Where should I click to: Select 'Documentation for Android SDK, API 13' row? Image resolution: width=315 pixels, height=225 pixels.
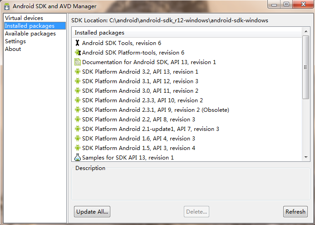pyautogui.click(x=187, y=62)
